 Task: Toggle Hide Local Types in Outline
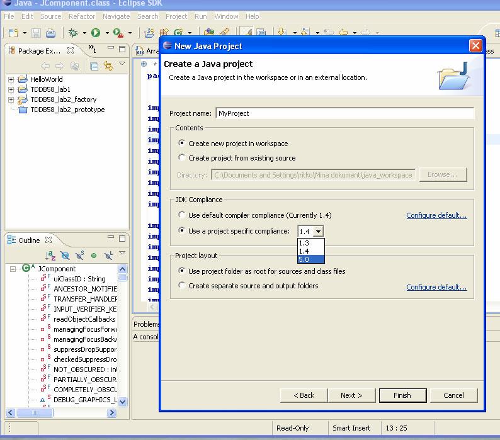[108, 256]
